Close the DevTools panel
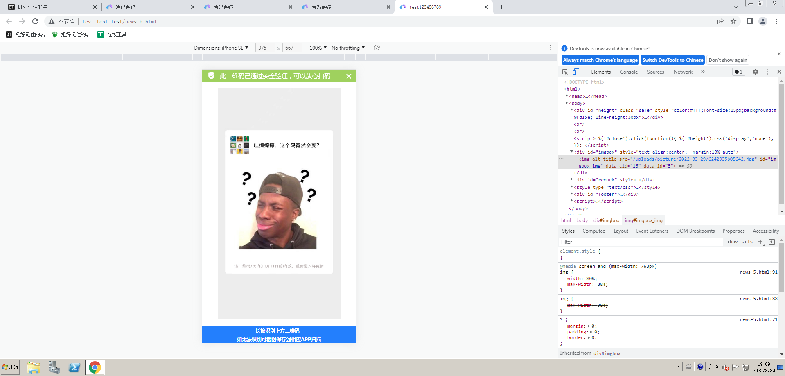This screenshot has width=785, height=376. [x=779, y=72]
